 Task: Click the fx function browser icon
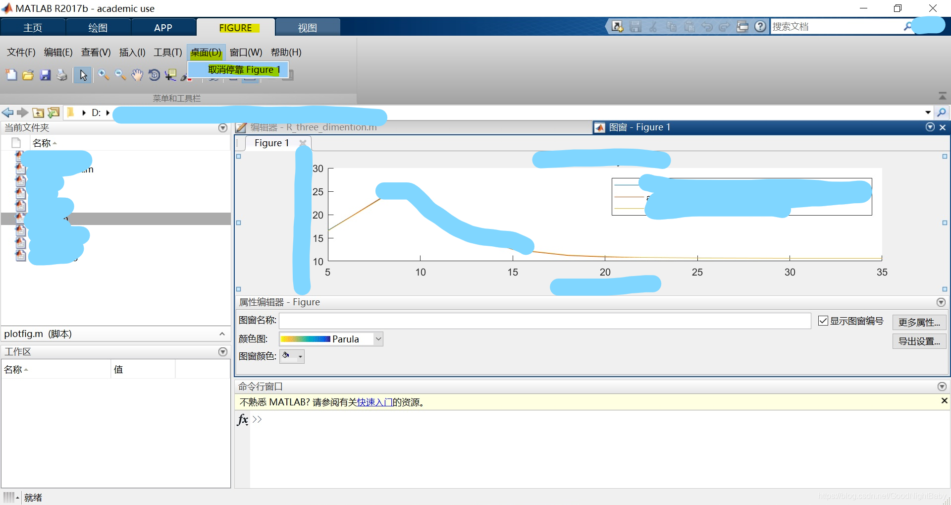(x=243, y=420)
